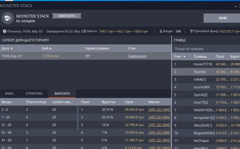The height and width of the screenshot is (149, 240).
Task: Click the player icon next to Входи
Action: click(161, 31)
